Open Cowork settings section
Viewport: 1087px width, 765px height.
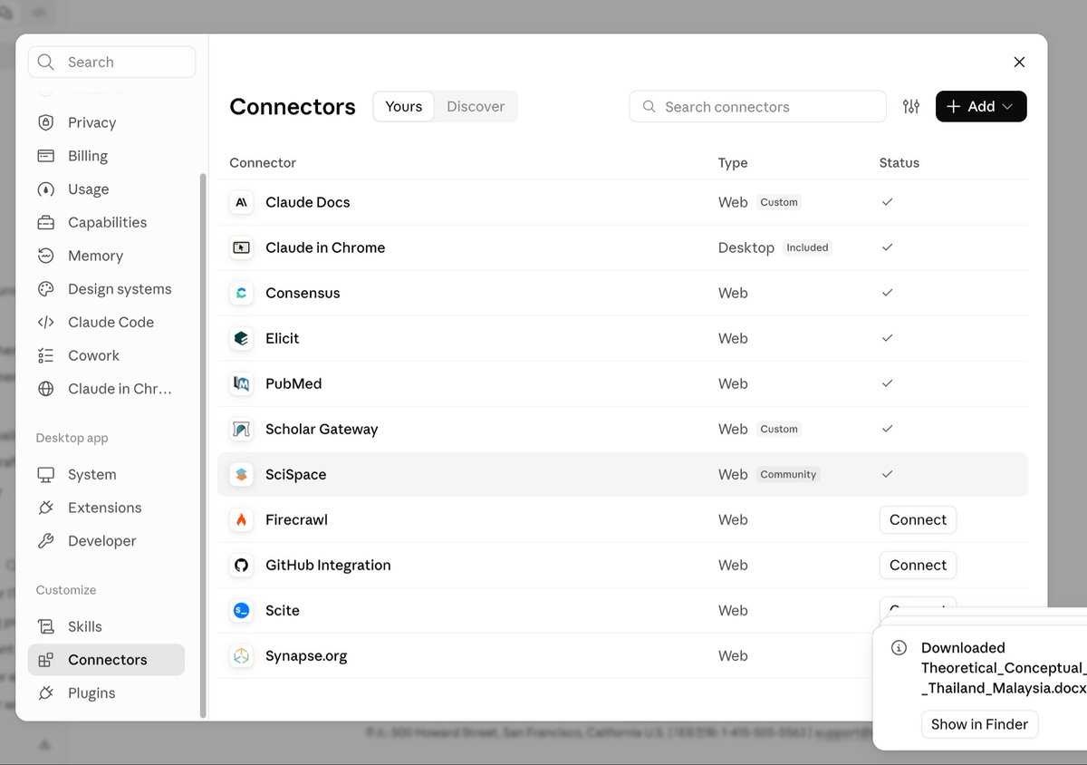(106, 355)
